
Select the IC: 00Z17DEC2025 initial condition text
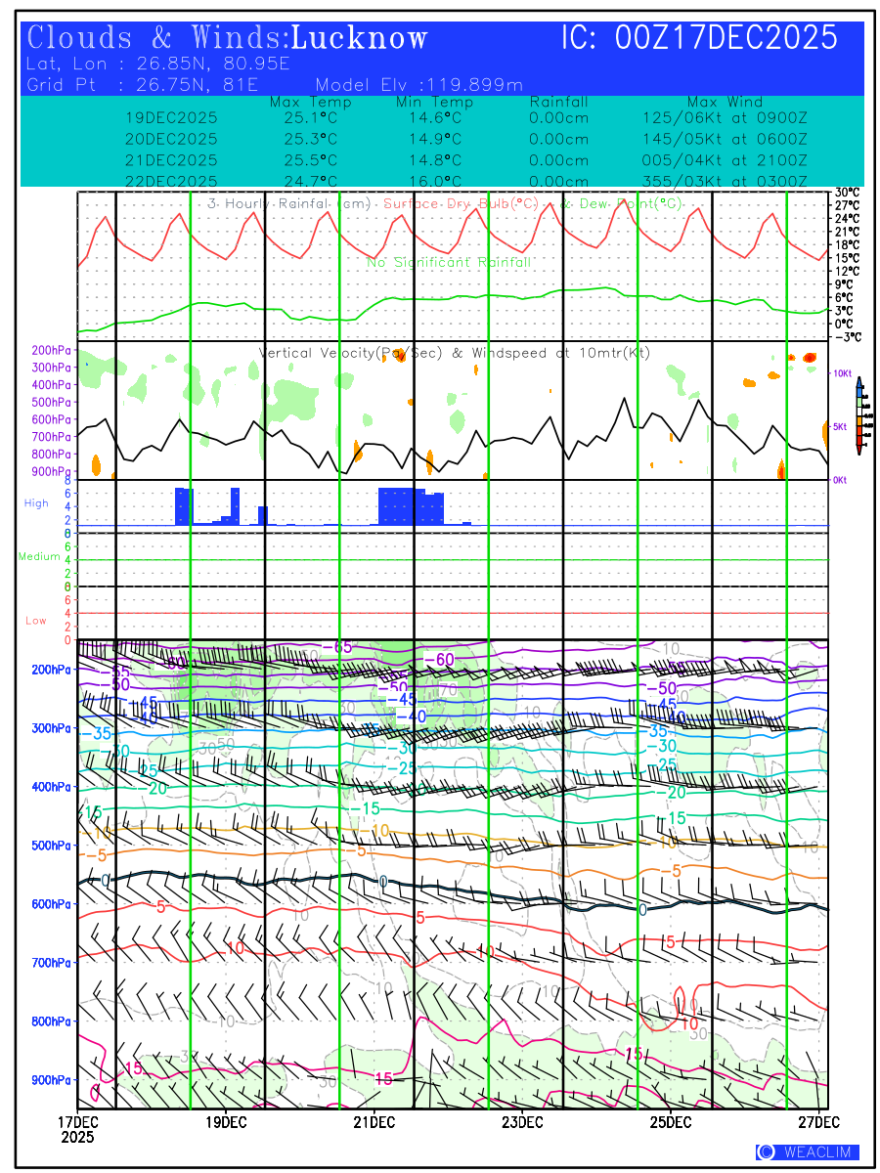point(699,38)
